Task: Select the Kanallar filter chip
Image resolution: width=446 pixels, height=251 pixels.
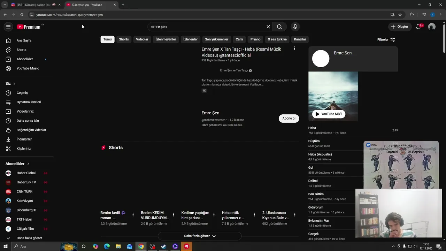Action: [300, 39]
